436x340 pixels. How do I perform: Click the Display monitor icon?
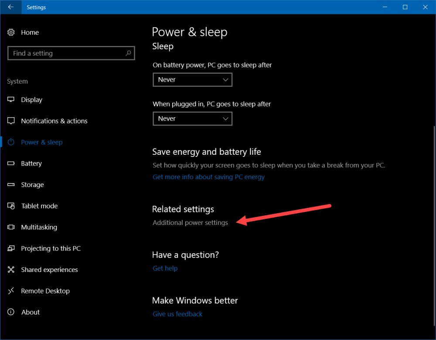click(x=11, y=99)
